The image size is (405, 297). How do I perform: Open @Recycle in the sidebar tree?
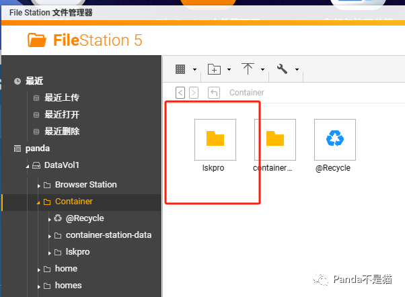click(x=85, y=218)
